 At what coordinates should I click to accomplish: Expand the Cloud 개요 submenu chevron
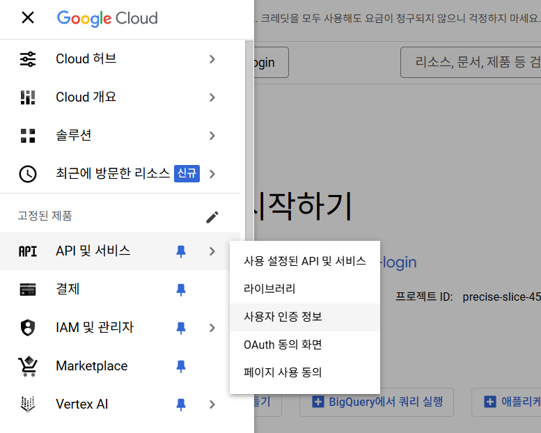coord(212,97)
